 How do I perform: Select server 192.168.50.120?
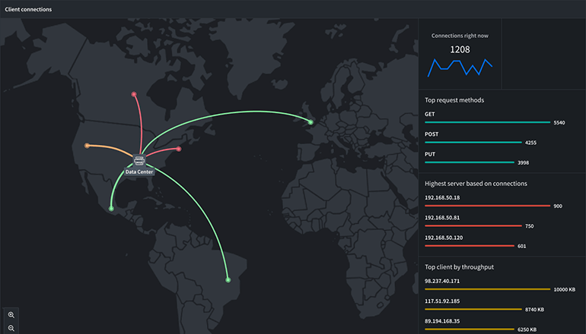coord(444,238)
